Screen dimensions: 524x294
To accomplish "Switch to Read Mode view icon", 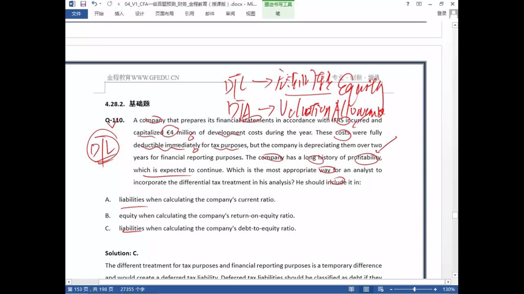I will pos(351,289).
